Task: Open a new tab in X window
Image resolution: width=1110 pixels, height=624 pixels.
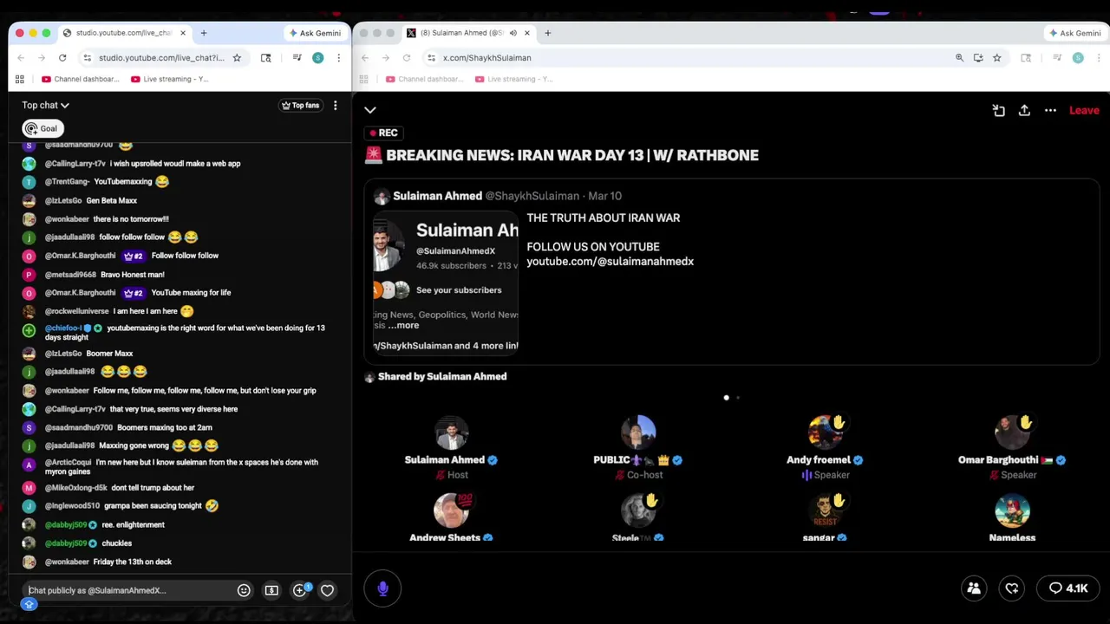Action: pos(547,33)
